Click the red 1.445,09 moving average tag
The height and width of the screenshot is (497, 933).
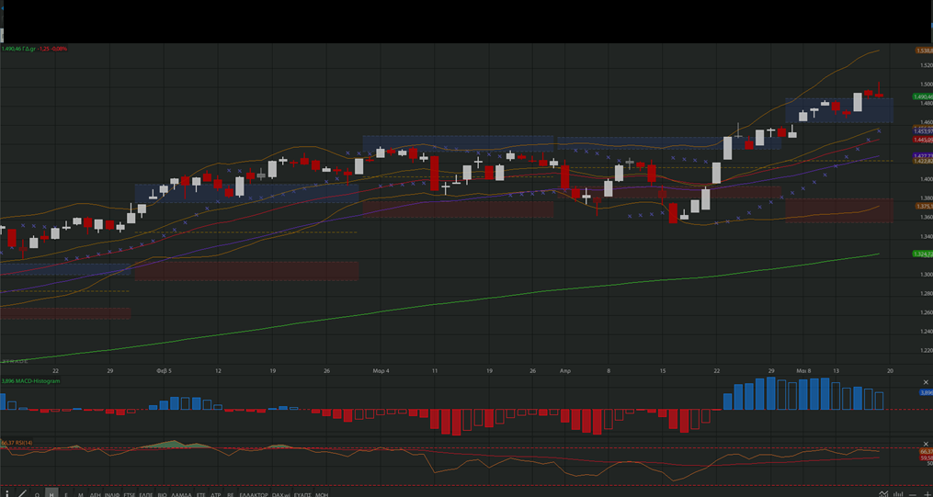pos(922,140)
